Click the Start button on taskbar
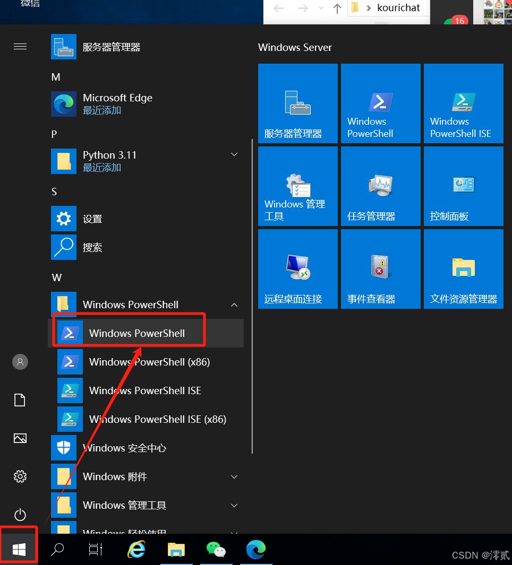 (19, 550)
